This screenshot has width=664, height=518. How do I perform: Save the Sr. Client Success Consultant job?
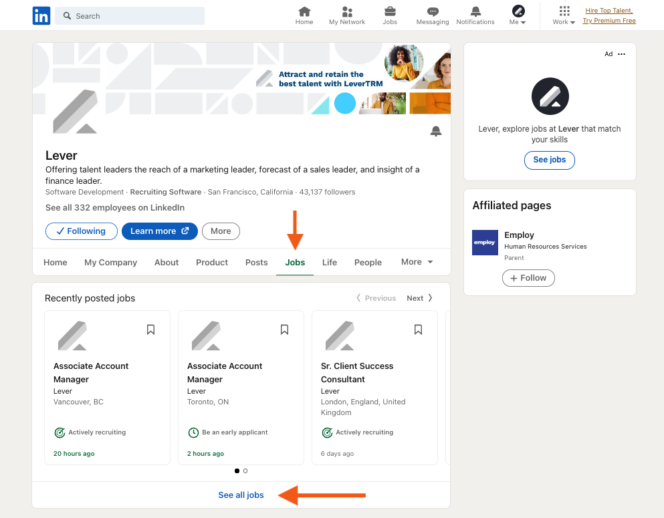point(419,330)
